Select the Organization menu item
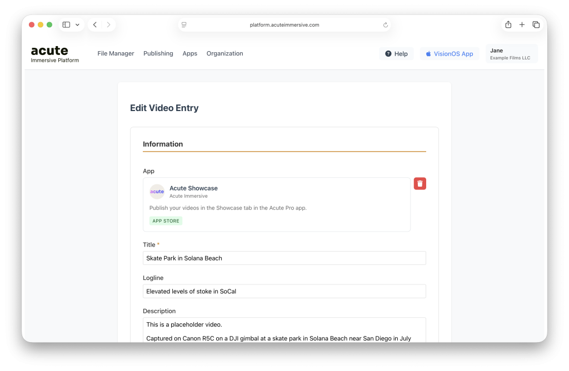569x371 pixels. (x=224, y=54)
